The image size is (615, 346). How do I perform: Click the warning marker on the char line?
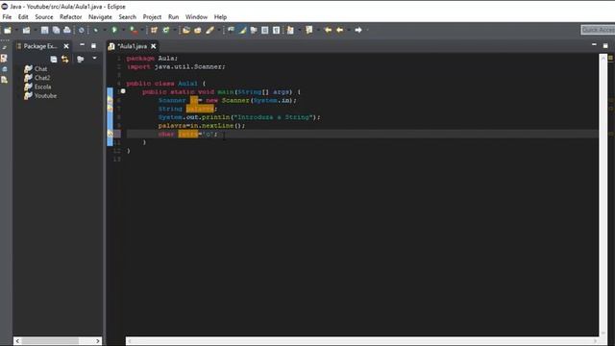(x=111, y=134)
